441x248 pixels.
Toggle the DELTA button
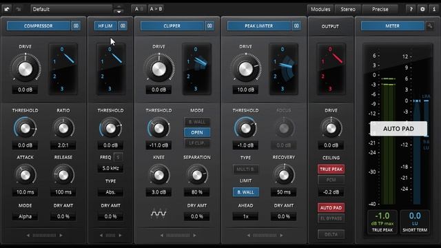(331, 234)
